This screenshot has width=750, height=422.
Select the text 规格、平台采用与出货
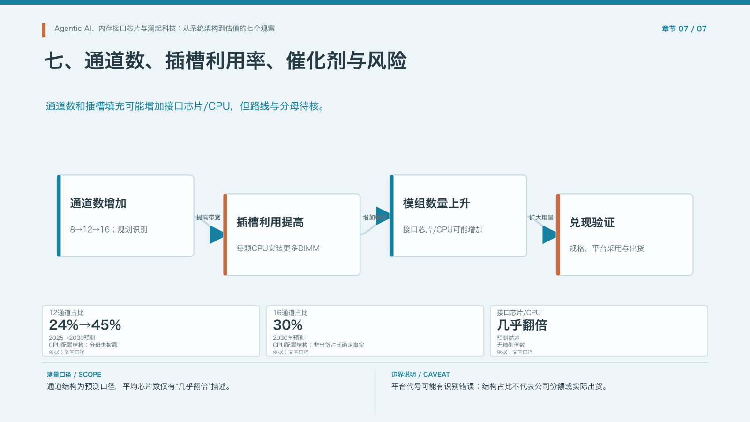pyautogui.click(x=607, y=248)
